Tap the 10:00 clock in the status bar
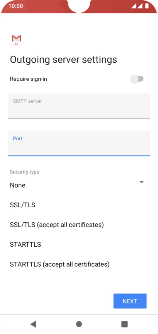Image resolution: width=158 pixels, height=334 pixels. coord(16,6)
